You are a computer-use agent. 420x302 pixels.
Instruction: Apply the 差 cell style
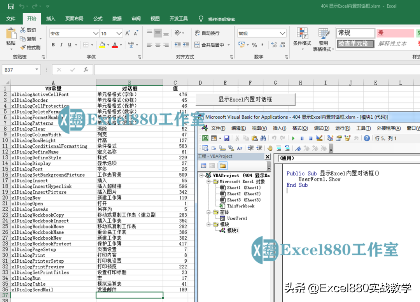point(395,33)
